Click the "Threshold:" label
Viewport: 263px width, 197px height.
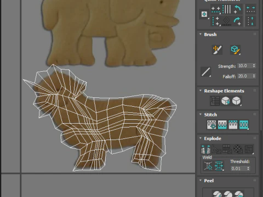click(240, 161)
